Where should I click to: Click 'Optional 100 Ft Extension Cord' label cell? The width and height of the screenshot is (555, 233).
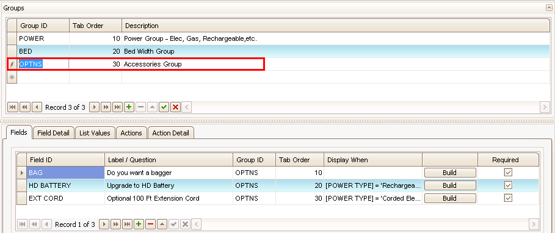click(169, 198)
